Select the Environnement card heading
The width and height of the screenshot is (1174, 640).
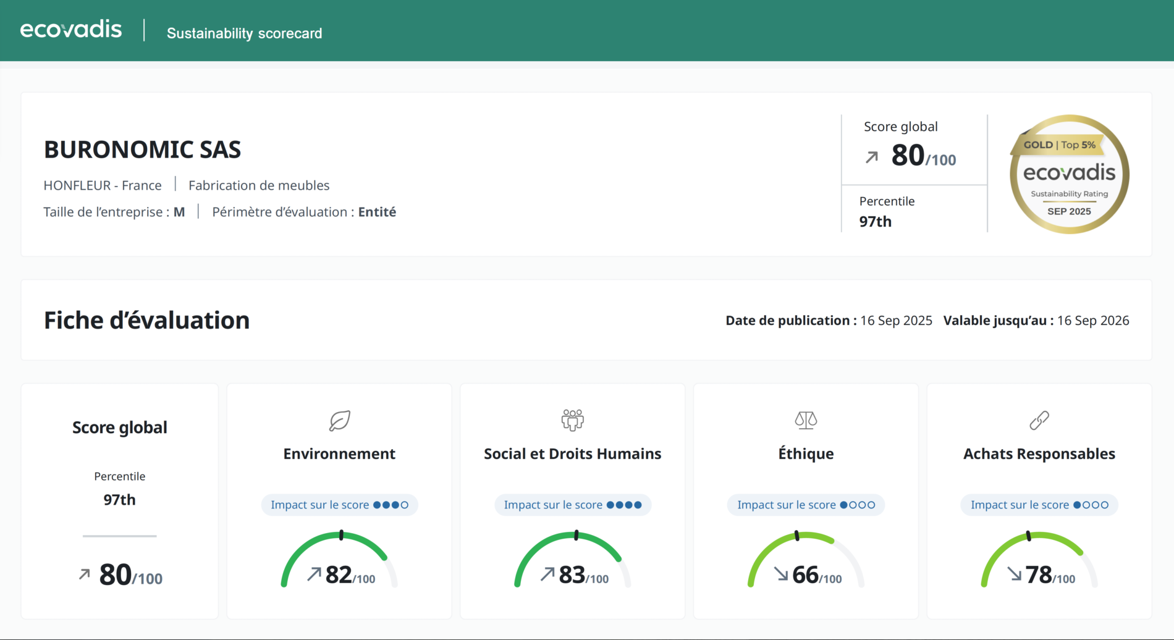339,453
